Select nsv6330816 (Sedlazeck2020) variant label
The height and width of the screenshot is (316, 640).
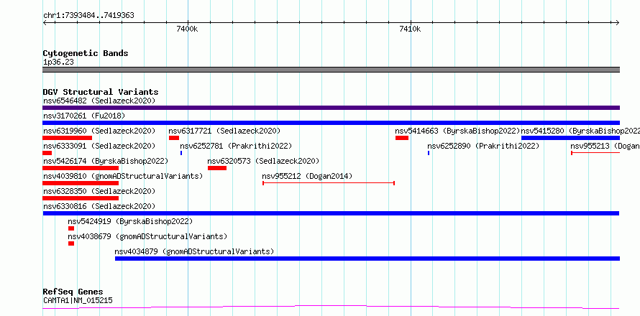tap(99, 206)
